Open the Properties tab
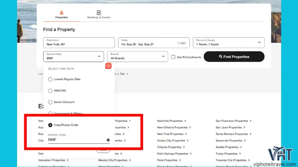Image resolution: width=298 pixels, height=167 pixels. pos(62,15)
